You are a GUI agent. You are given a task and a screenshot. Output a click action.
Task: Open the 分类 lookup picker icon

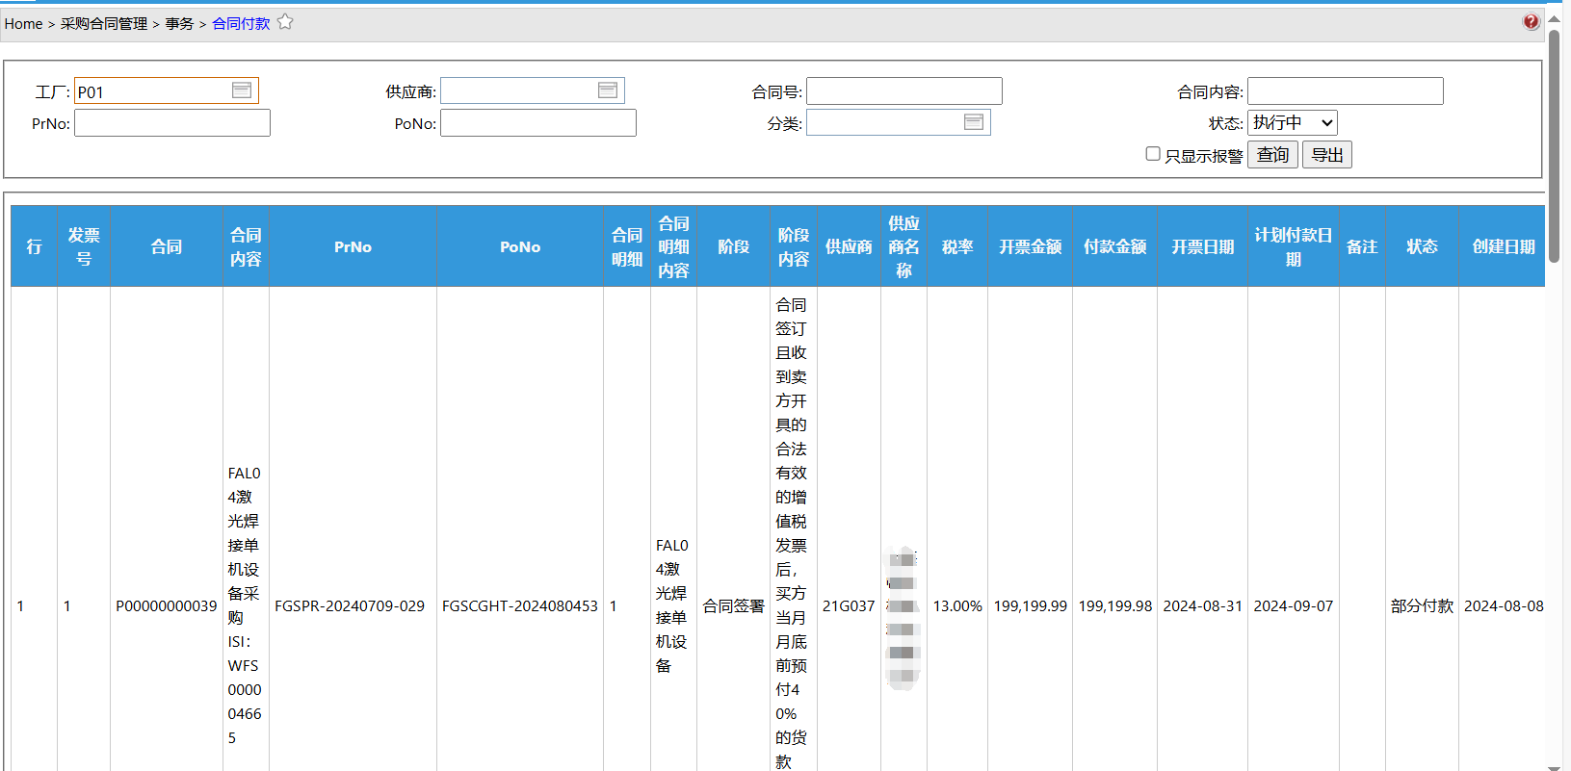[x=974, y=122]
